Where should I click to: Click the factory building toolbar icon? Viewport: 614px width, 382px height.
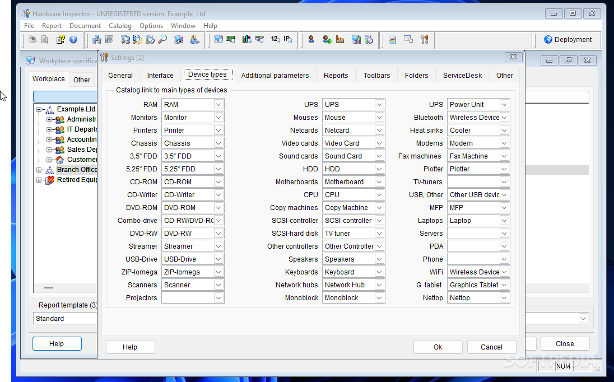340,40
